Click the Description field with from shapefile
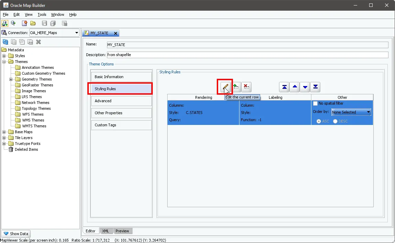 247,55
